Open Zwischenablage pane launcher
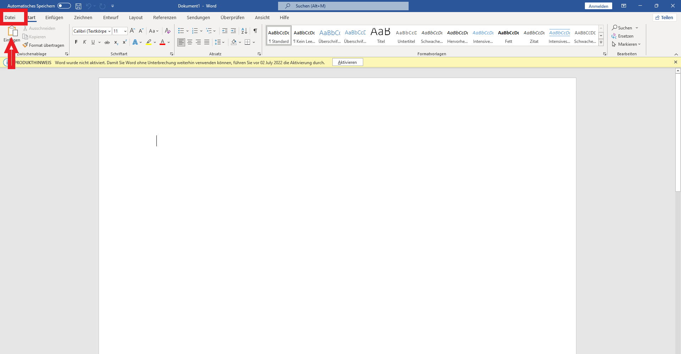This screenshot has width=681, height=354. click(67, 54)
